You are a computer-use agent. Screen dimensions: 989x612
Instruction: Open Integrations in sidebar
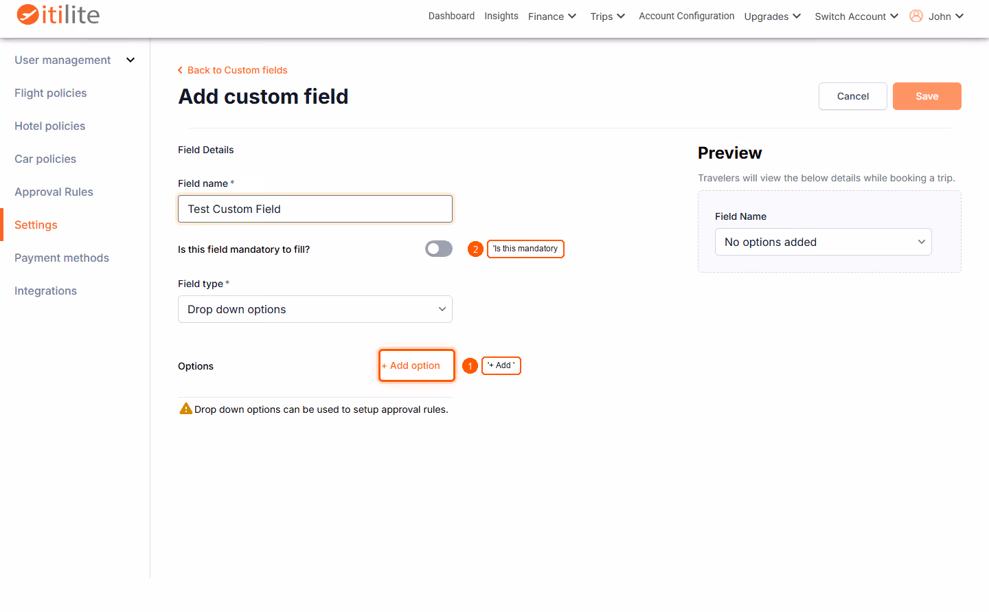pos(45,291)
